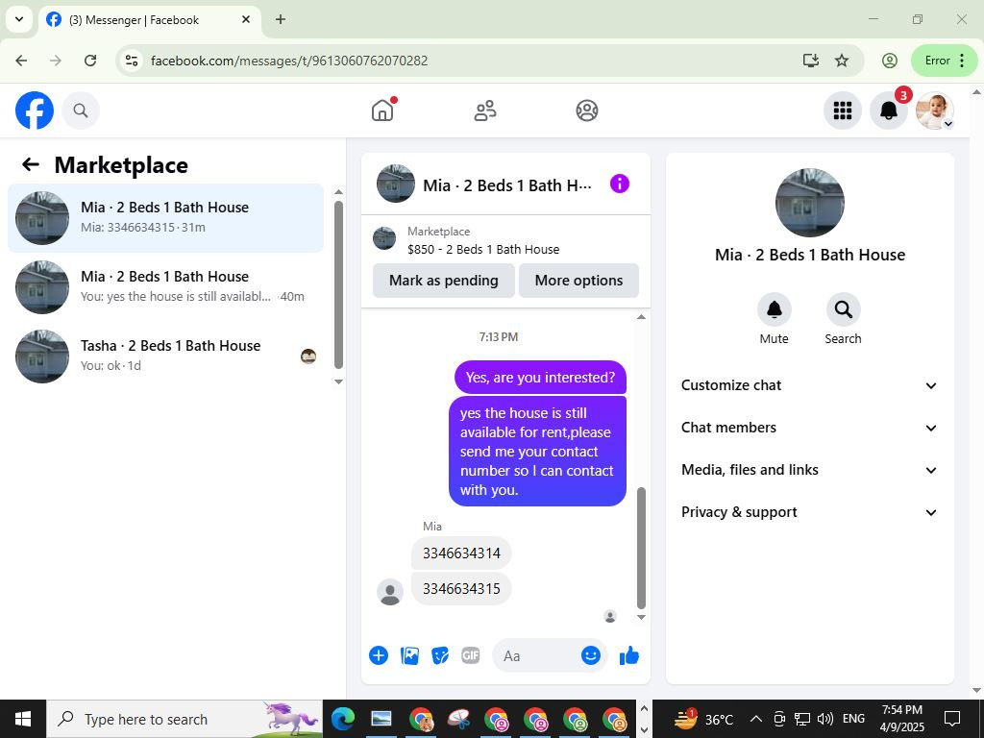Open the Groups icon in top navigation
This screenshot has height=738, width=984.
click(587, 111)
